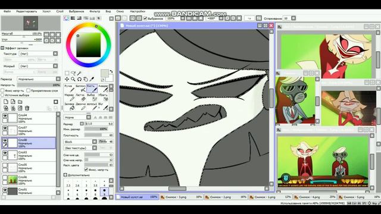Create a new raster layer
The image size is (381, 214).
[x=6, y=102]
